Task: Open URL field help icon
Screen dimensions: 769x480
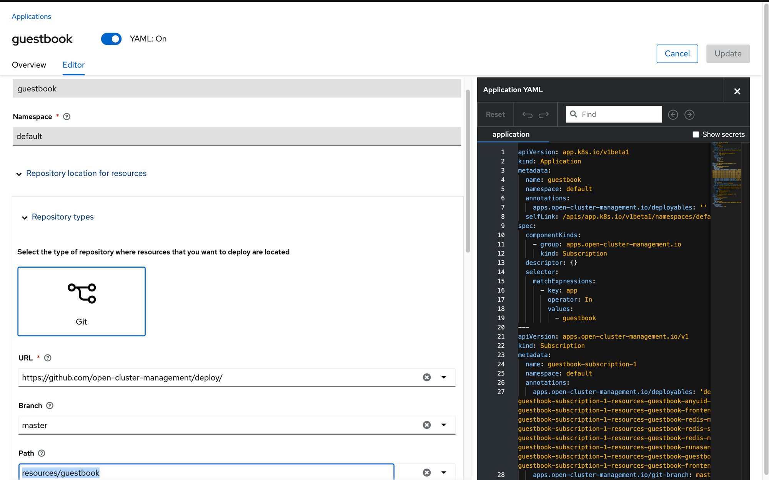Action: click(48, 358)
